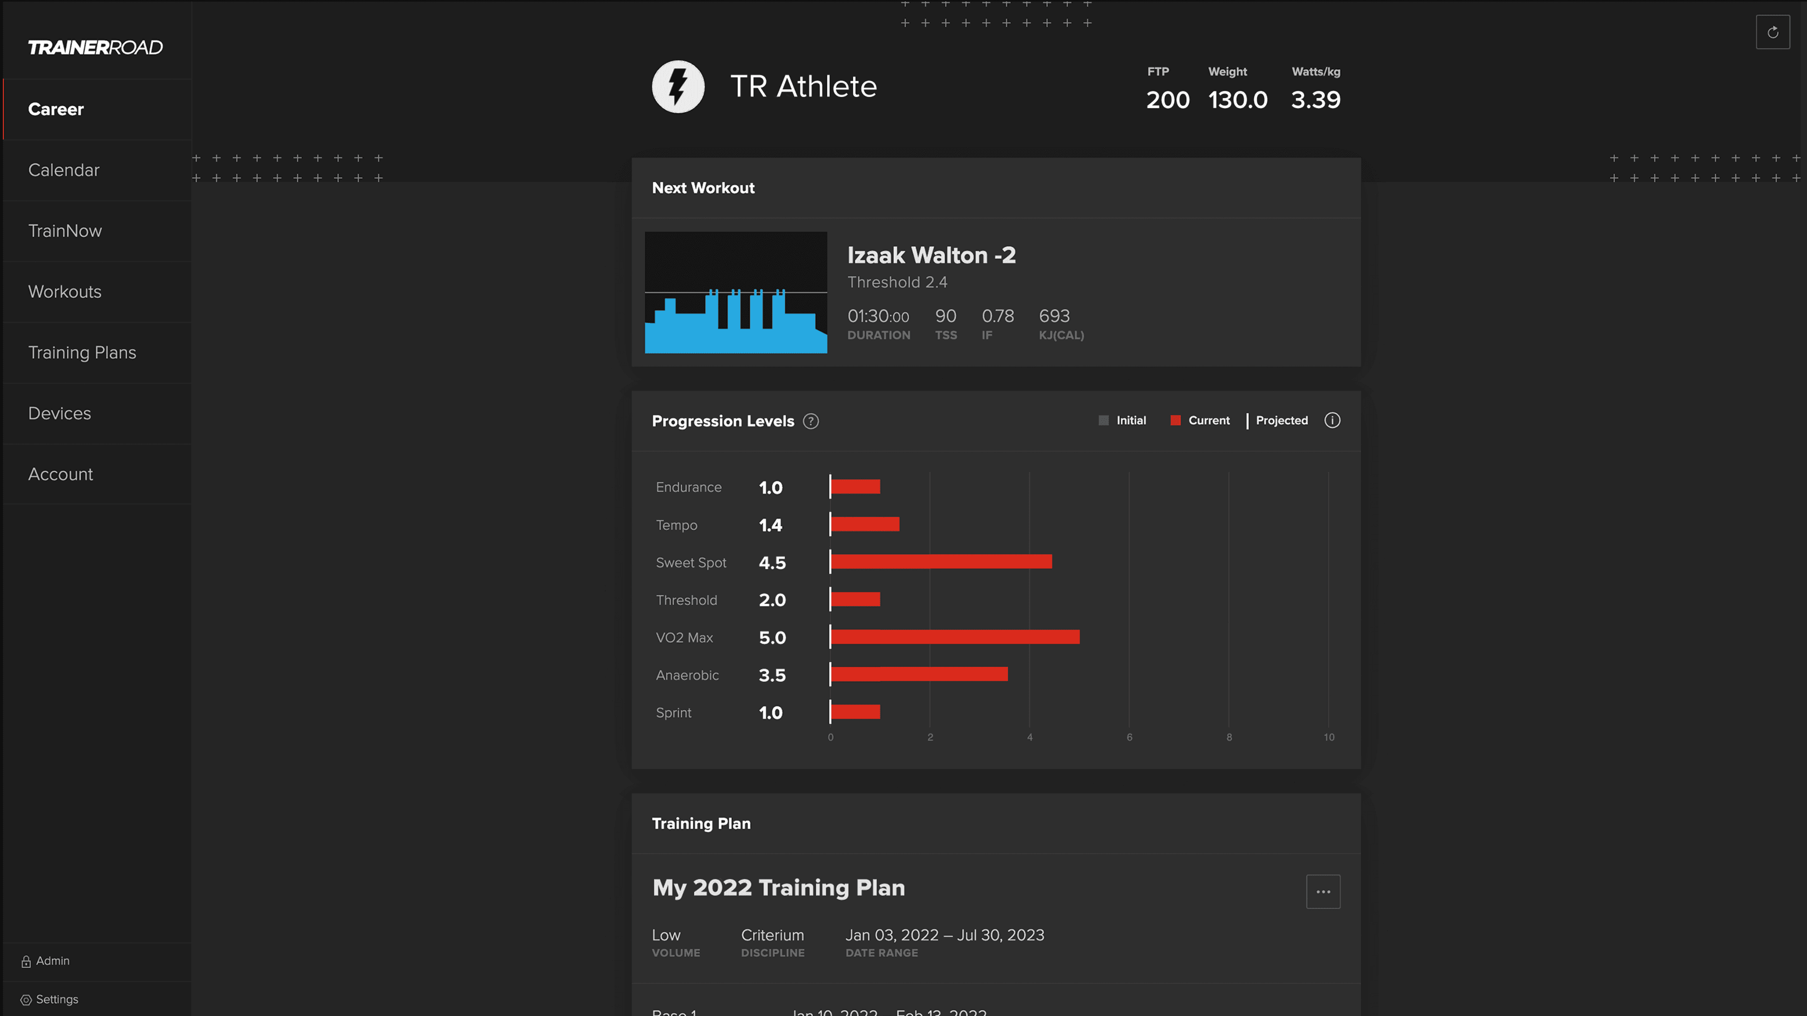Click the Anaerobic 3.5 value

(773, 675)
